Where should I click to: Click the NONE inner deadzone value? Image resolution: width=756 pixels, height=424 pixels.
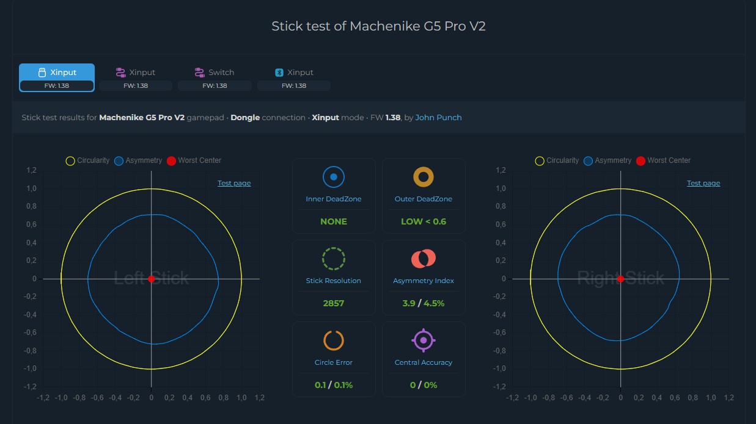[x=334, y=221]
